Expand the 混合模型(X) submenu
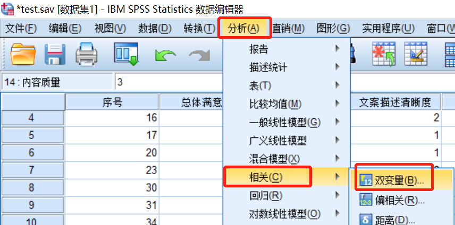 point(287,159)
